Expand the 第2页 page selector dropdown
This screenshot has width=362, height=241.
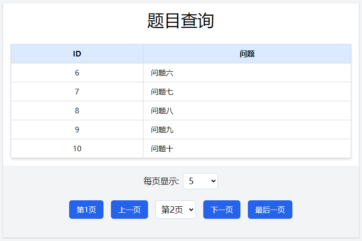tap(175, 210)
